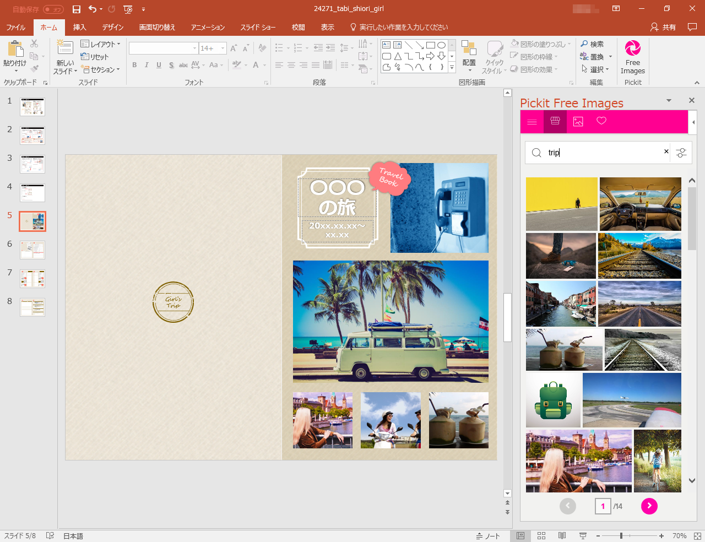Open the font size dropdown
Screen dimensions: 705x542
[223, 48]
